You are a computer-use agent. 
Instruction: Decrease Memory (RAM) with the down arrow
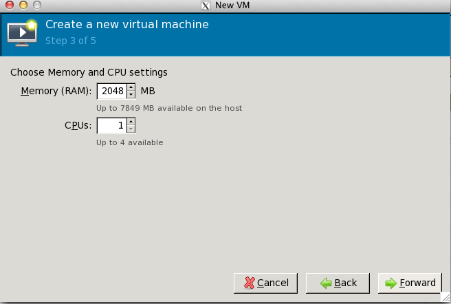coord(131,95)
